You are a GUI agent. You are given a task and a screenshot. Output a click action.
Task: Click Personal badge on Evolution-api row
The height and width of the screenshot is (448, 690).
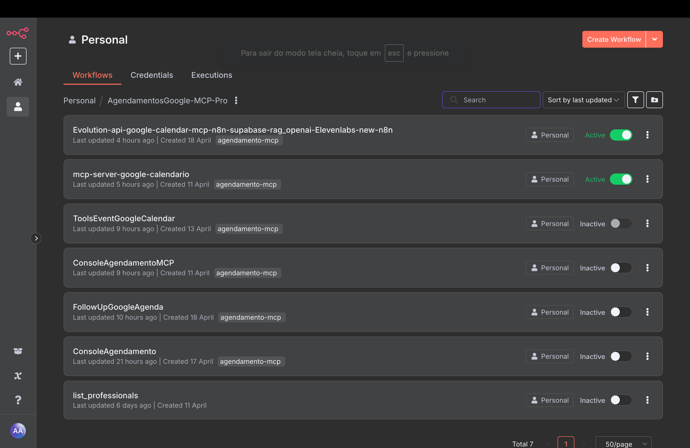coord(550,135)
